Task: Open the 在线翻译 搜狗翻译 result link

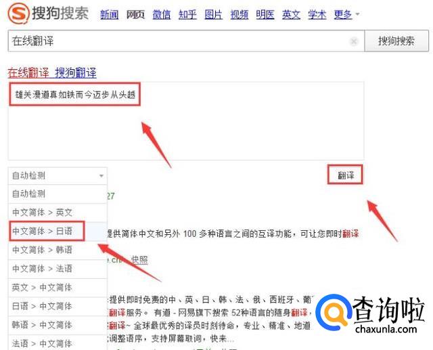Action: [x=52, y=73]
